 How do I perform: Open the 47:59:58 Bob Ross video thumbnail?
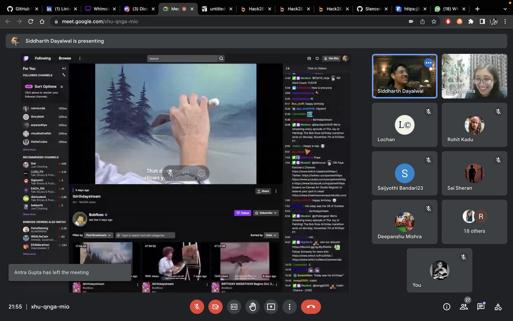coord(175,261)
